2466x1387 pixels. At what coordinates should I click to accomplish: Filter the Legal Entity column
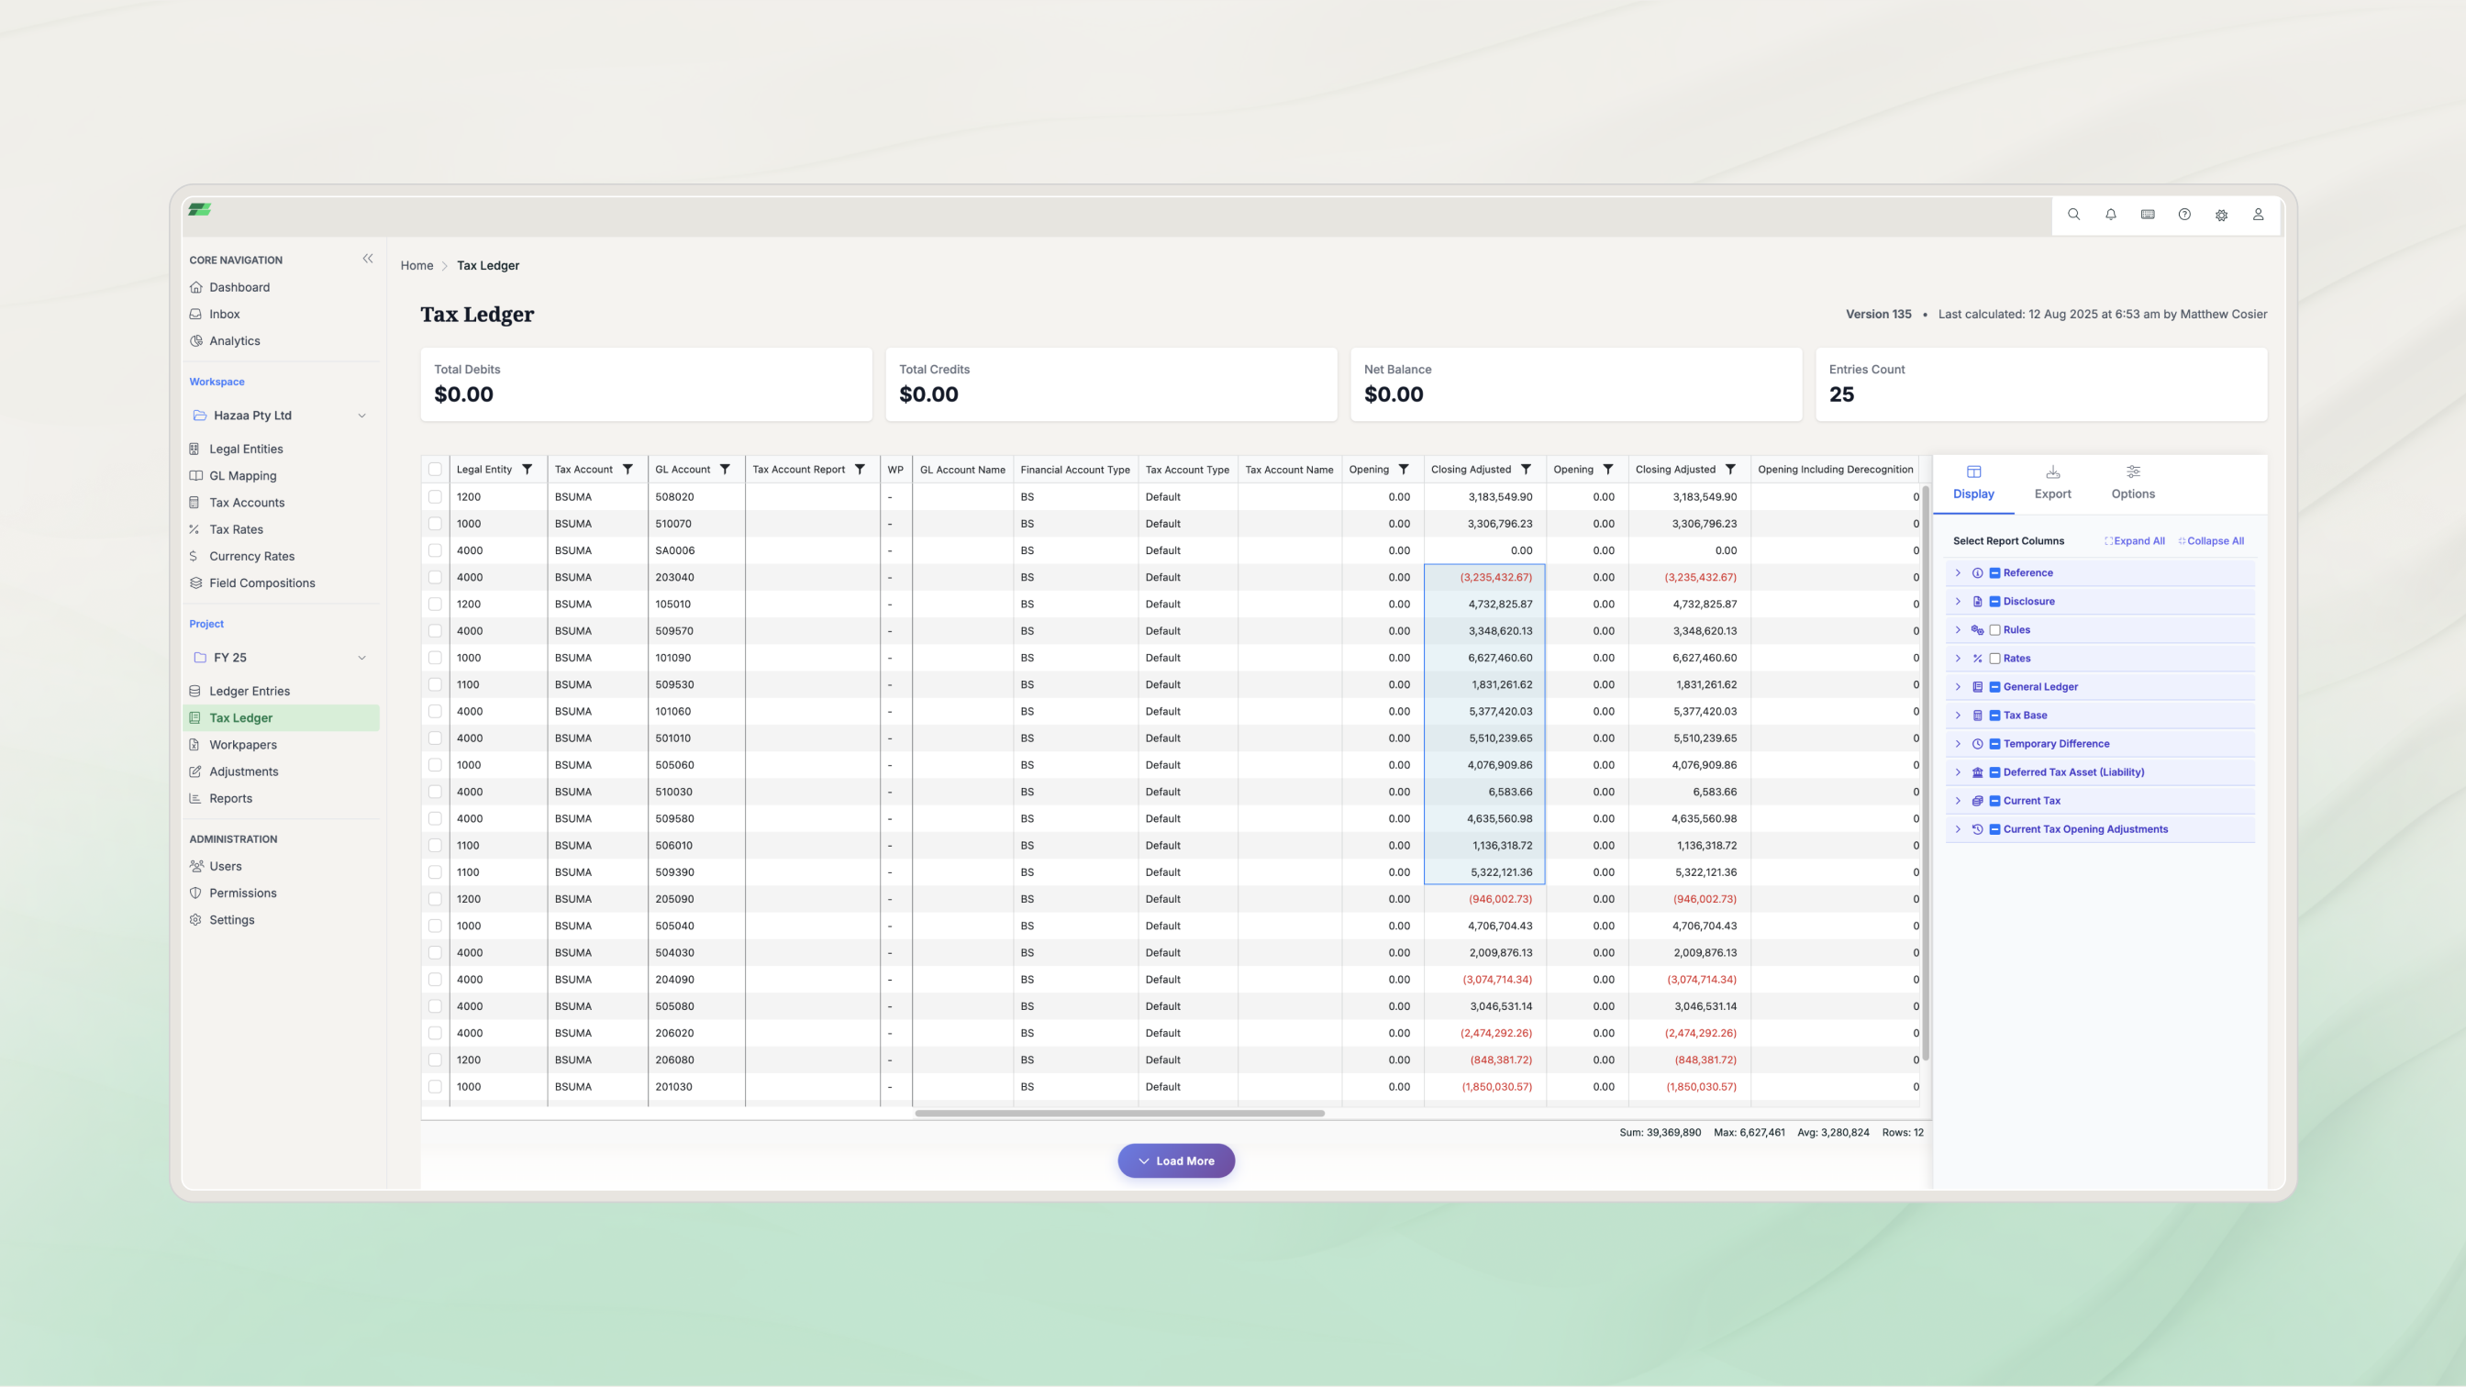[x=528, y=469]
